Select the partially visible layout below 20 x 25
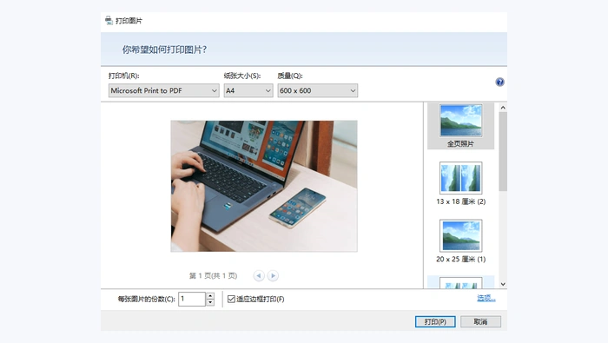This screenshot has width=608, height=343. pos(460,282)
